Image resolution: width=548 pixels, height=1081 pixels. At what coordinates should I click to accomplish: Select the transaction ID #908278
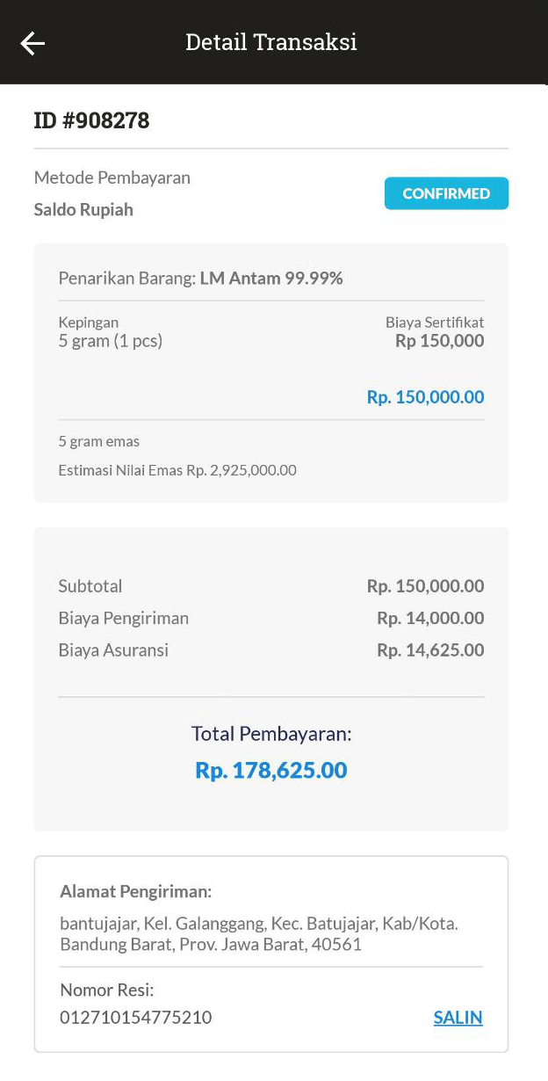coord(91,120)
